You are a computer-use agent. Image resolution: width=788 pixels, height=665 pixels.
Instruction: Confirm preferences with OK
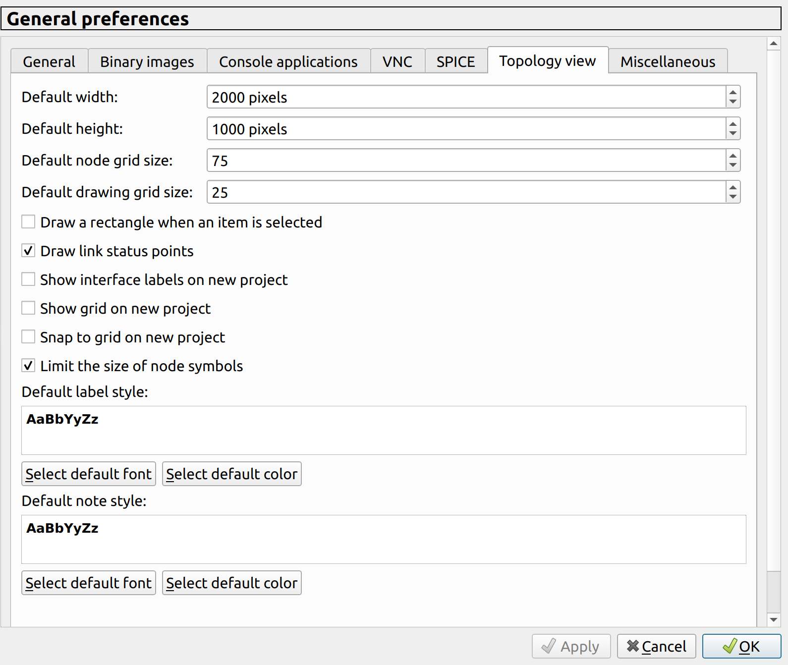[740, 646]
